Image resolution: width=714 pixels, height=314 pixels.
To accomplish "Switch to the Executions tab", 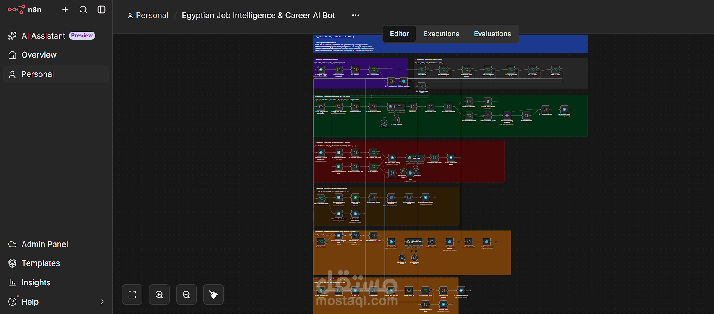I will pos(441,34).
